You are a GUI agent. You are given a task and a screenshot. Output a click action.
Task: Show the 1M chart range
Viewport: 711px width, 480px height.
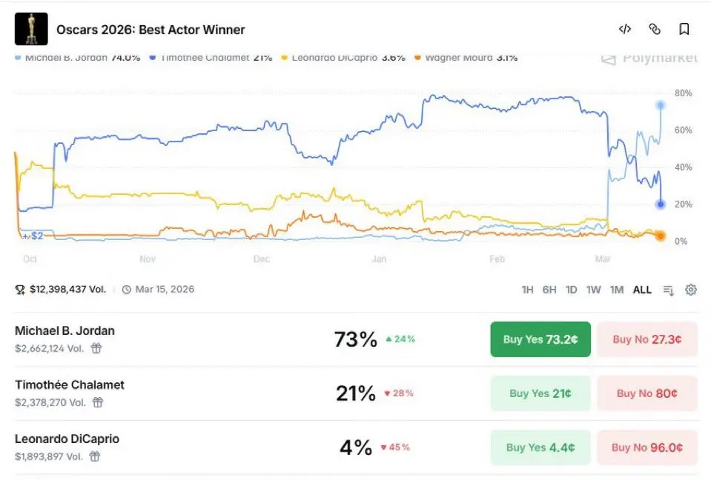617,290
